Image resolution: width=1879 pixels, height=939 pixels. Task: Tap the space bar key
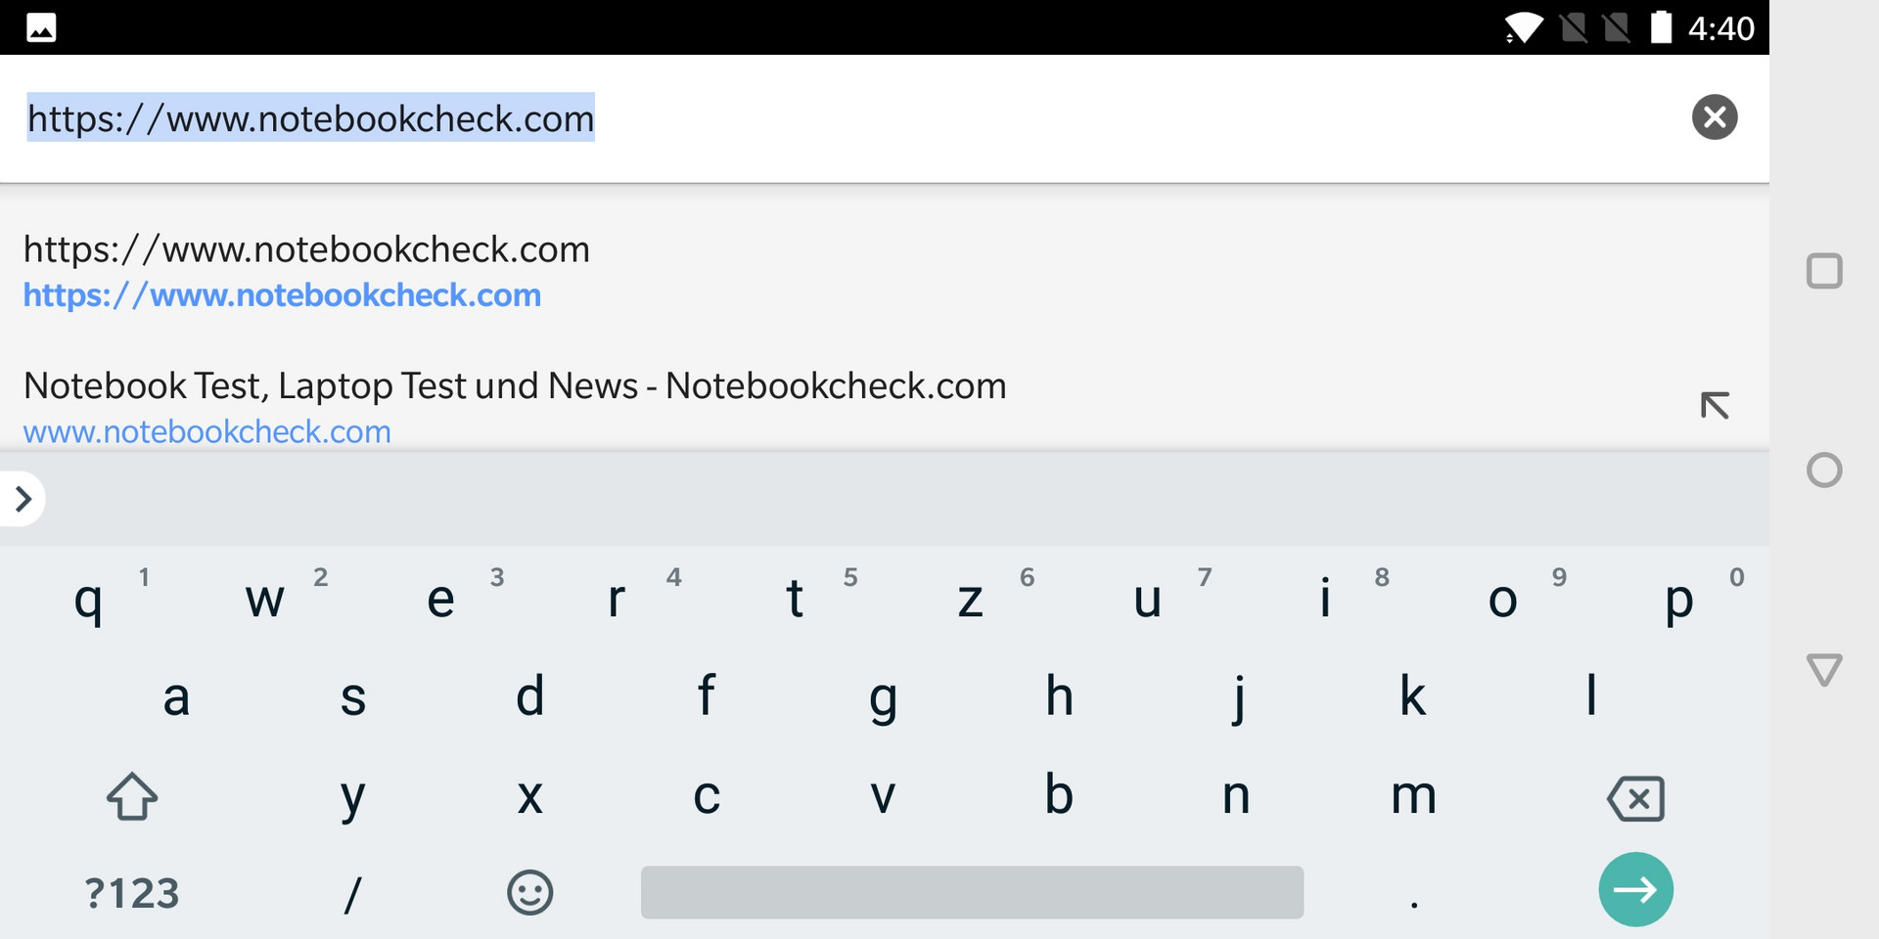[972, 892]
